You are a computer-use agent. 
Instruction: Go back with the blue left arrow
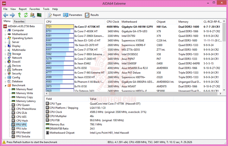(6, 15)
